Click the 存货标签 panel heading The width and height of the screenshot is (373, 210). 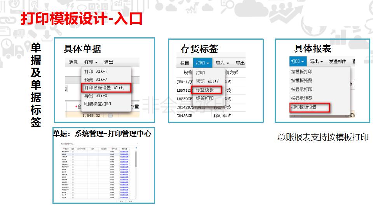(x=199, y=49)
